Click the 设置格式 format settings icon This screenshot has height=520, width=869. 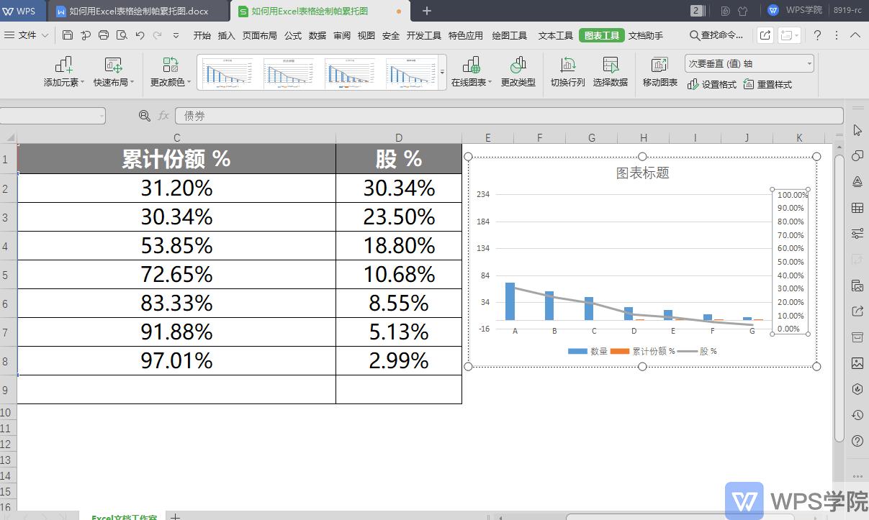pos(713,84)
